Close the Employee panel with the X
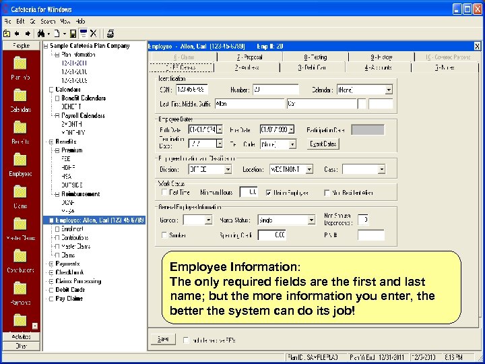Screen dimensions: 485x364 coord(477,47)
